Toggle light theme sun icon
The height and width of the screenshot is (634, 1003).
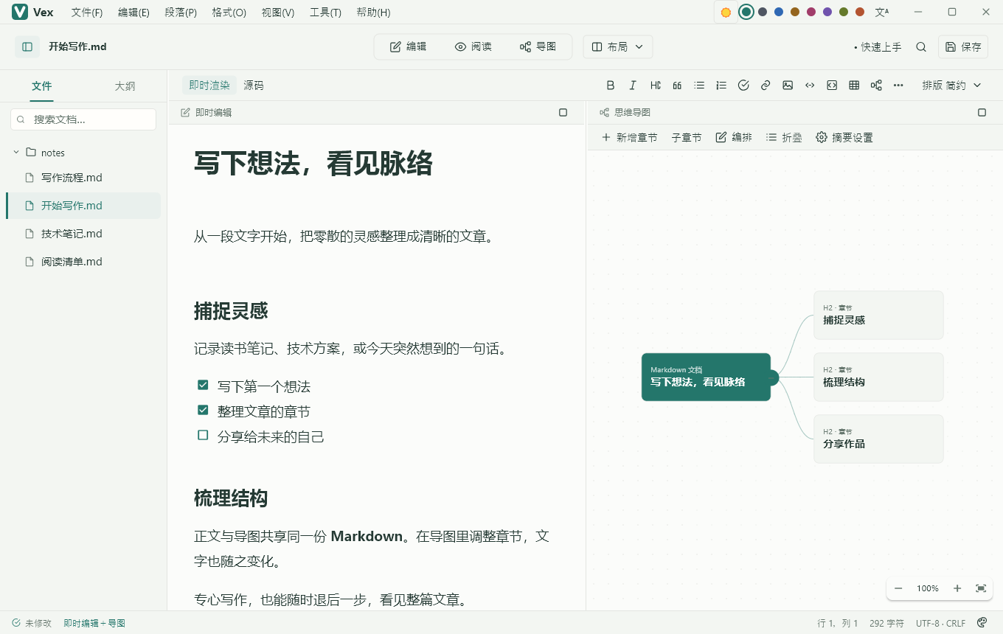tap(726, 12)
